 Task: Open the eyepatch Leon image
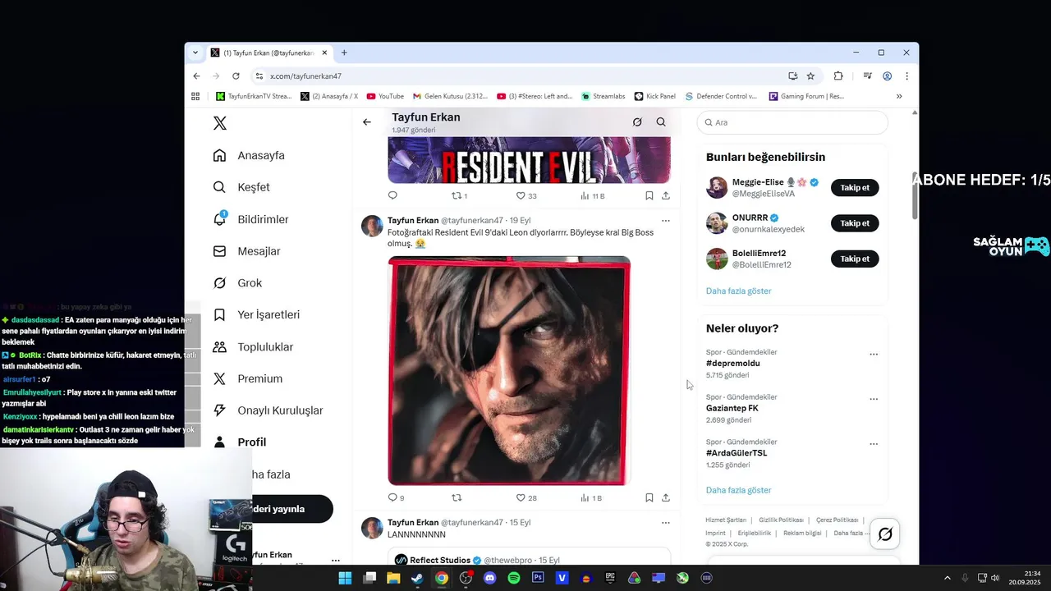(509, 371)
